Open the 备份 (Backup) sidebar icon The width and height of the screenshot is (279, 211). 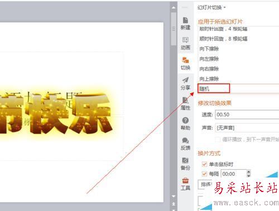[x=185, y=164]
